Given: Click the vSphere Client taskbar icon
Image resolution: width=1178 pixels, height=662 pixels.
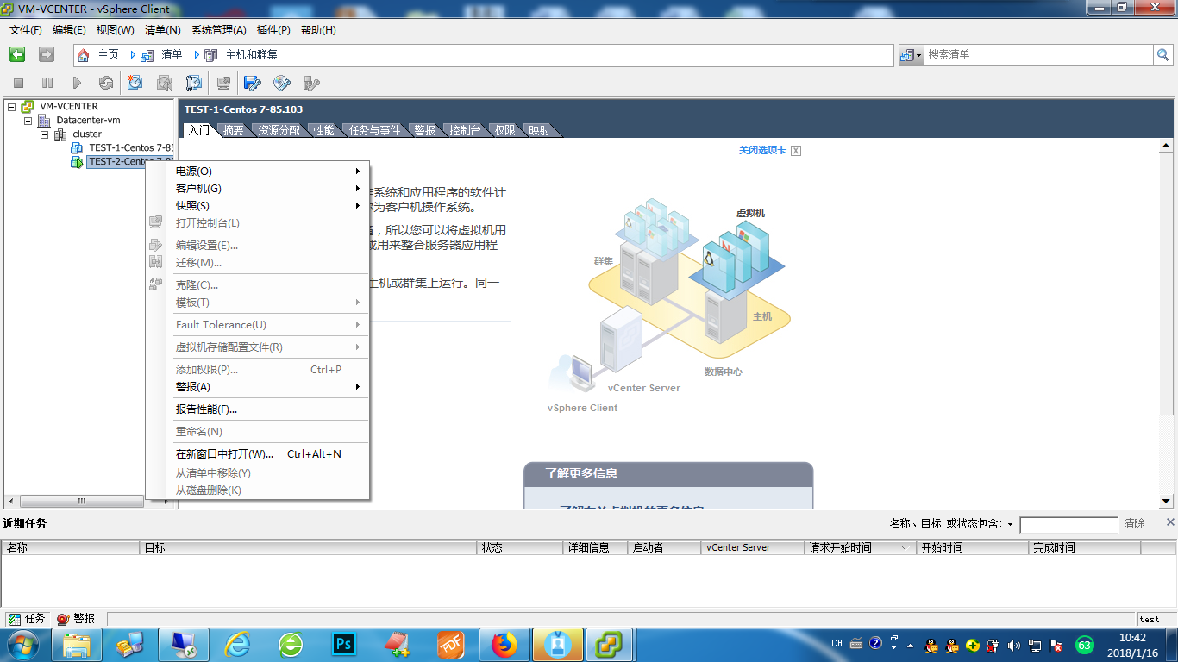Looking at the screenshot, I should coord(610,645).
